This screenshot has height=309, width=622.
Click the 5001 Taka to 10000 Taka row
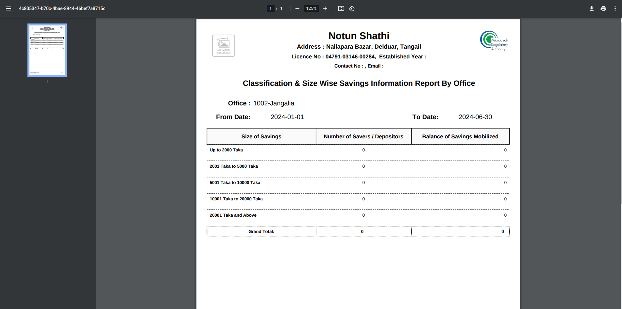[x=358, y=183]
